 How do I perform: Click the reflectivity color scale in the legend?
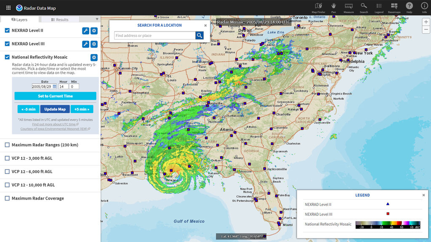pos(388,225)
